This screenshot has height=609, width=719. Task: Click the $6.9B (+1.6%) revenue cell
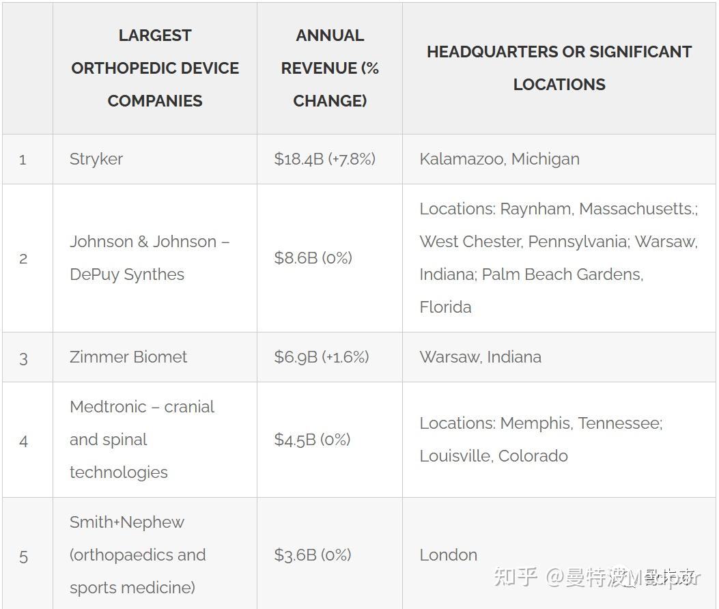[321, 357]
